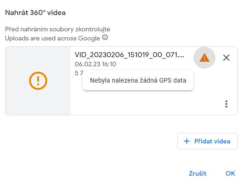Click the blank space left of Přidat videa
244x182 pixels.
point(91,141)
